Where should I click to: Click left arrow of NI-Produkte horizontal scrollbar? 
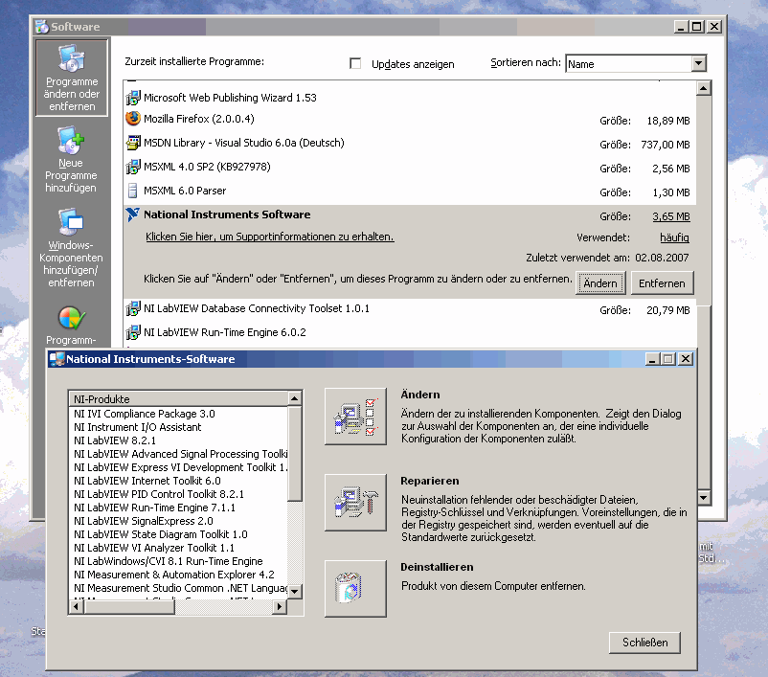coord(76,606)
